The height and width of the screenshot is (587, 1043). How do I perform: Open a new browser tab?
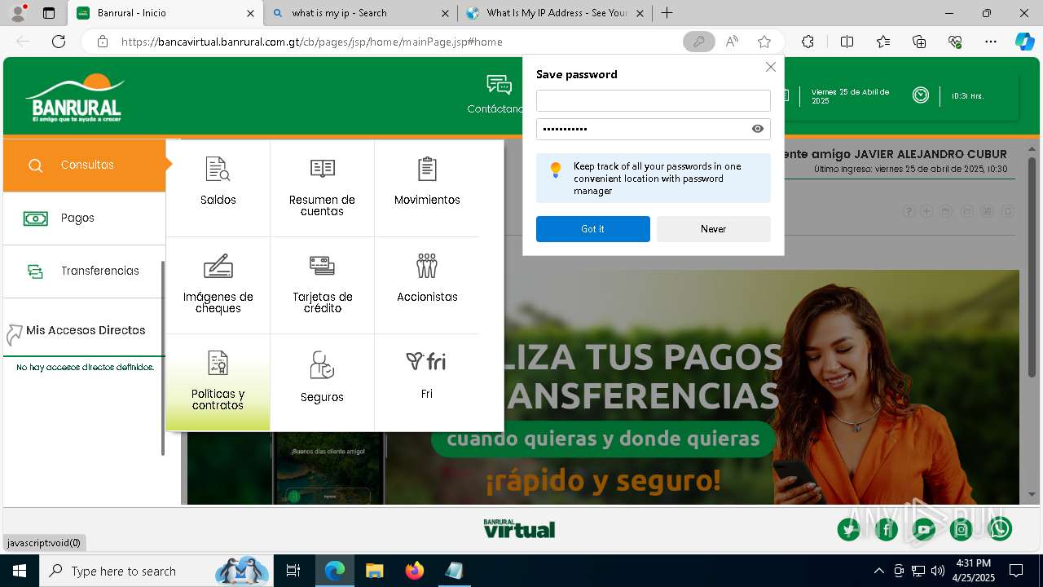click(x=667, y=13)
